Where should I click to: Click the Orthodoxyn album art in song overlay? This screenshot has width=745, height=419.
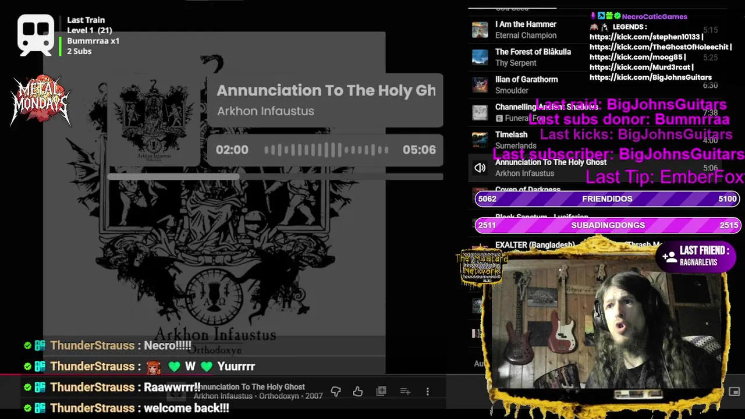point(154,119)
